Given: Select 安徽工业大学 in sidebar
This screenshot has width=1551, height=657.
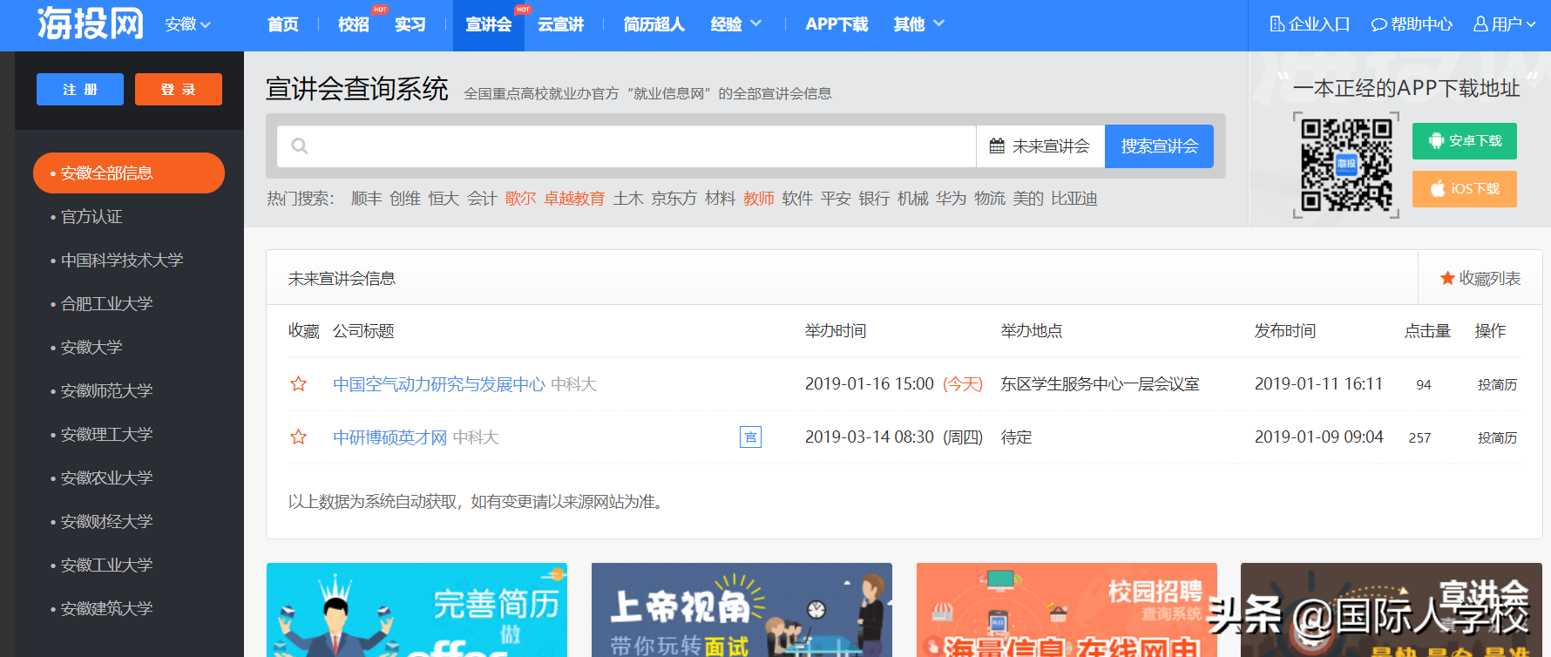Looking at the screenshot, I should pyautogui.click(x=106, y=565).
